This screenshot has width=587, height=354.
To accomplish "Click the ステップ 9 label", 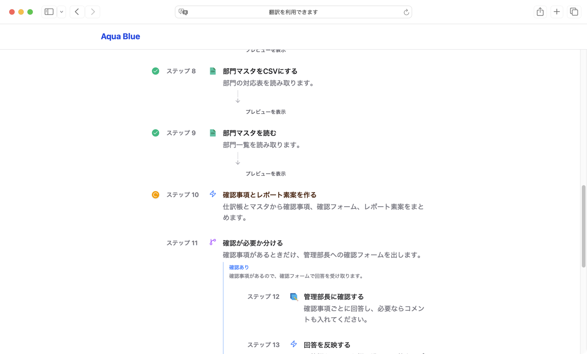I will [x=181, y=133].
